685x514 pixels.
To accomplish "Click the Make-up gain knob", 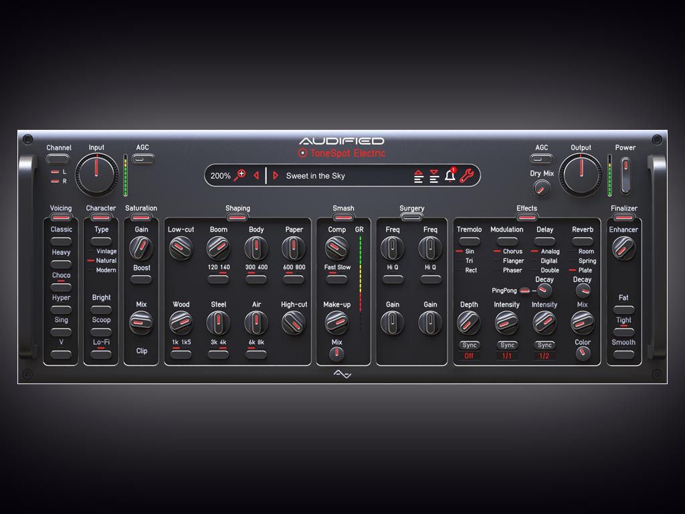I will coord(337,323).
